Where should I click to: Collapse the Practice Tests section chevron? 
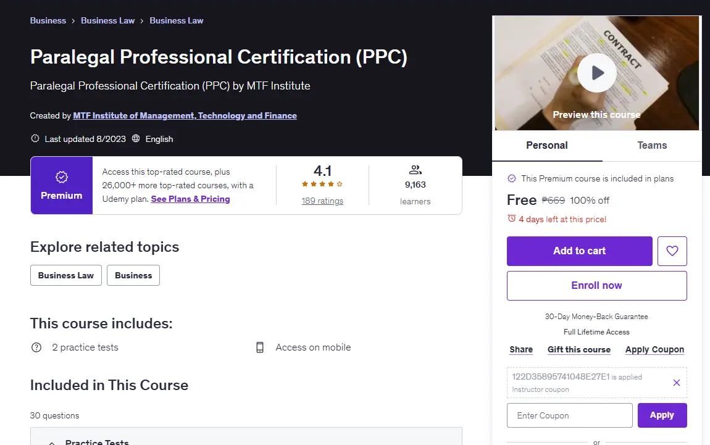(52, 443)
